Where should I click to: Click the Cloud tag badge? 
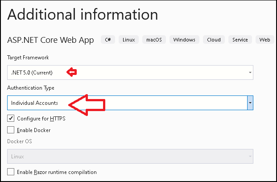click(214, 40)
